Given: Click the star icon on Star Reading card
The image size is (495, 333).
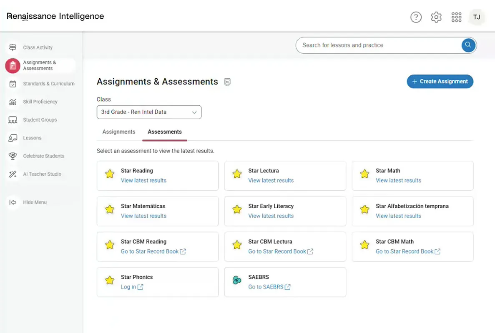Looking at the screenshot, I should click(x=110, y=174).
